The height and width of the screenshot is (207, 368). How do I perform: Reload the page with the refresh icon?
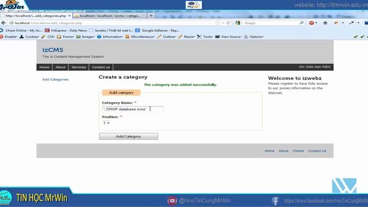(228, 23)
